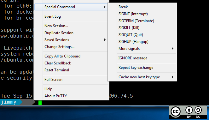Viewport: 209px width, 120px height.
Task: Open the Help entry
Action: click(71, 89)
